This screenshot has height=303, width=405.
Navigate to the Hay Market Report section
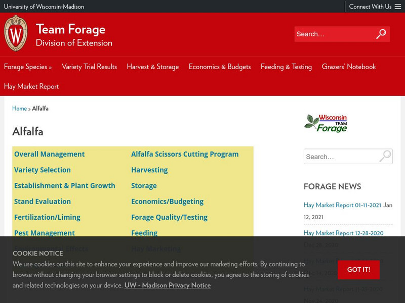32,86
